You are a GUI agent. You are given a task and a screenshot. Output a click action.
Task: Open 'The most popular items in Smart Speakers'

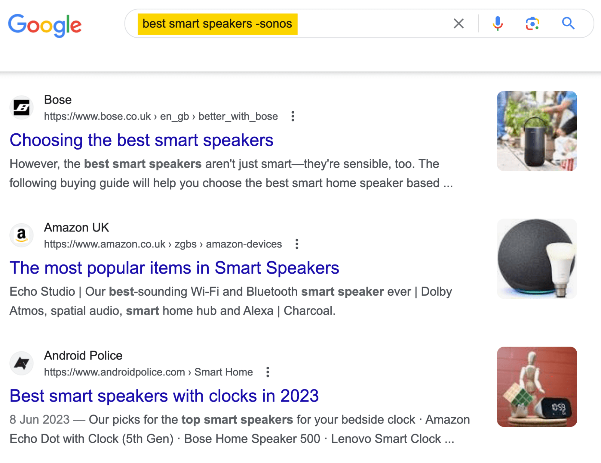(x=174, y=268)
